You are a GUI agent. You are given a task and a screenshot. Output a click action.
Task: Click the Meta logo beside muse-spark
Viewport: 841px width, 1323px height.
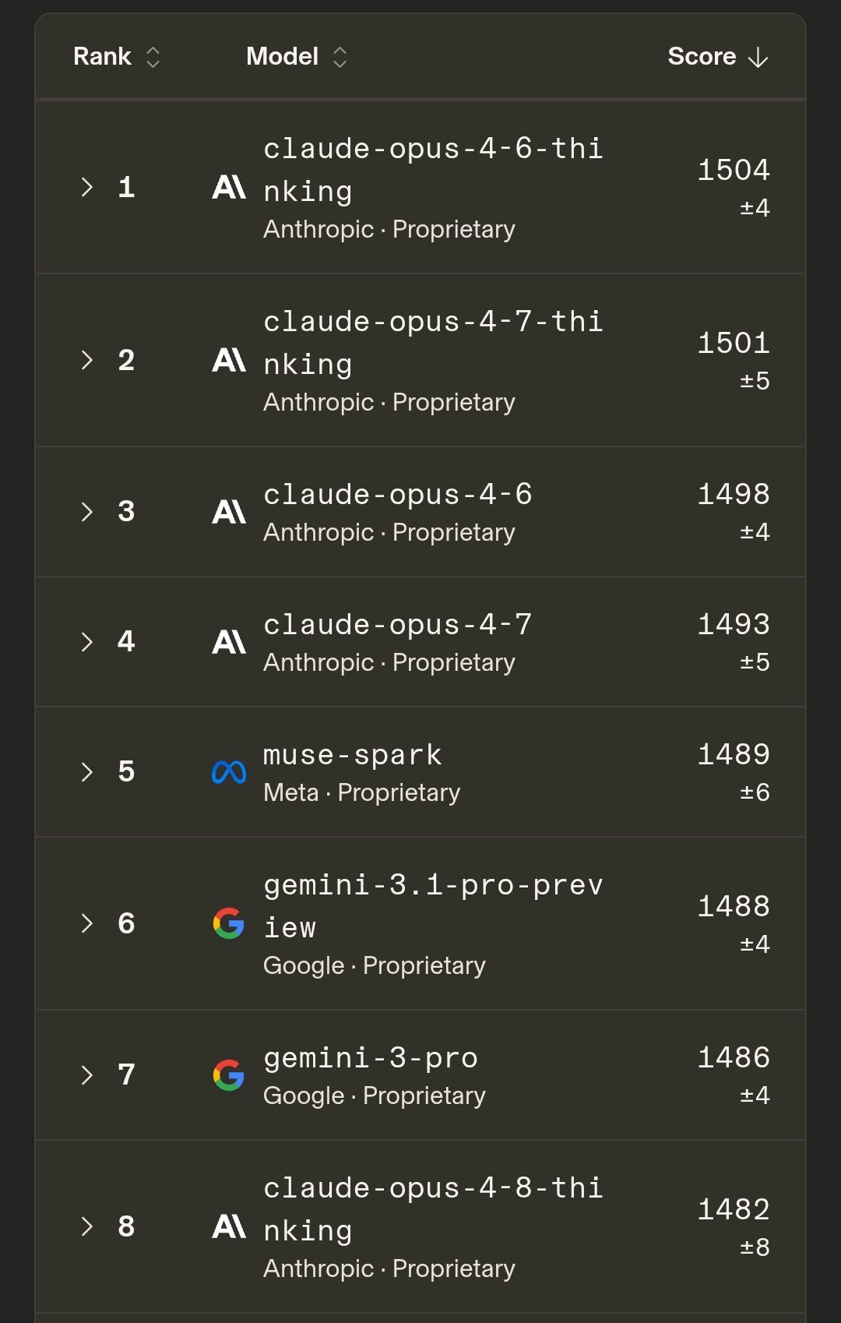229,772
